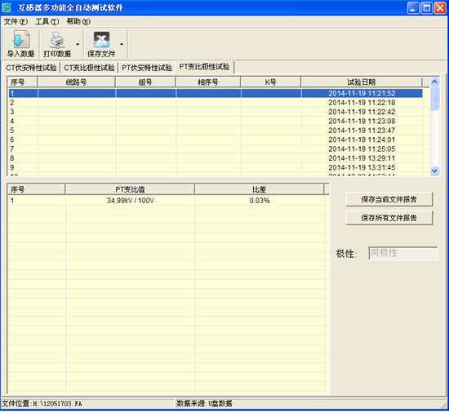Switch to PT伏安特性试验 tab
The width and height of the screenshot is (449, 412).
pyautogui.click(x=147, y=68)
